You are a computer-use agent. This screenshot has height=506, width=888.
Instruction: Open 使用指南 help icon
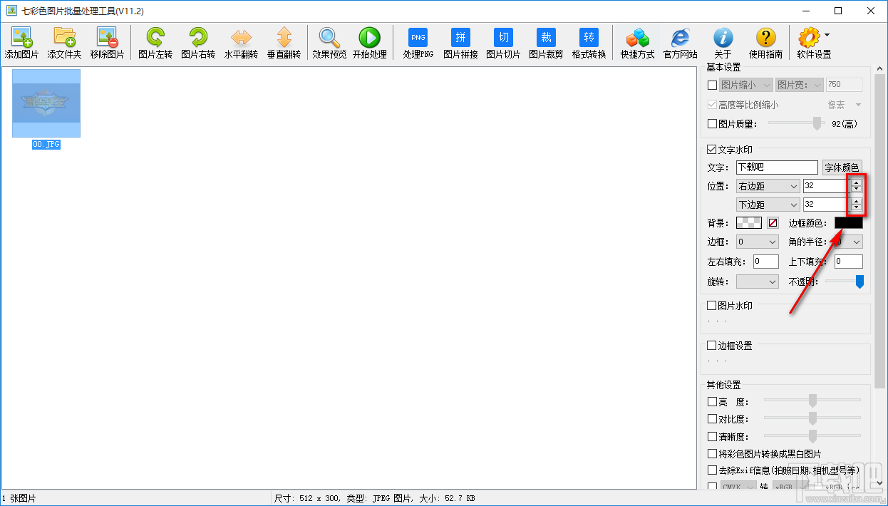765,37
